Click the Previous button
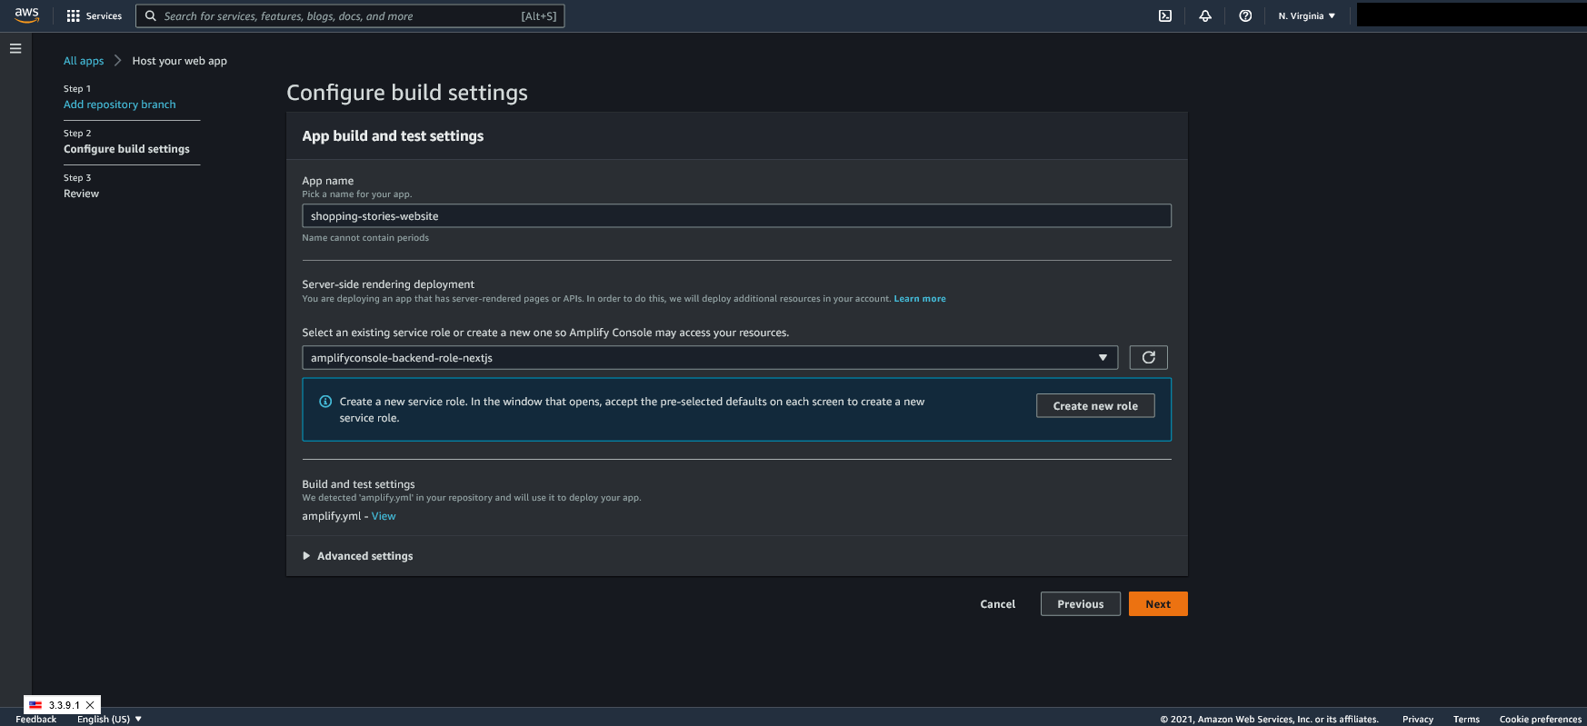 coord(1080,603)
